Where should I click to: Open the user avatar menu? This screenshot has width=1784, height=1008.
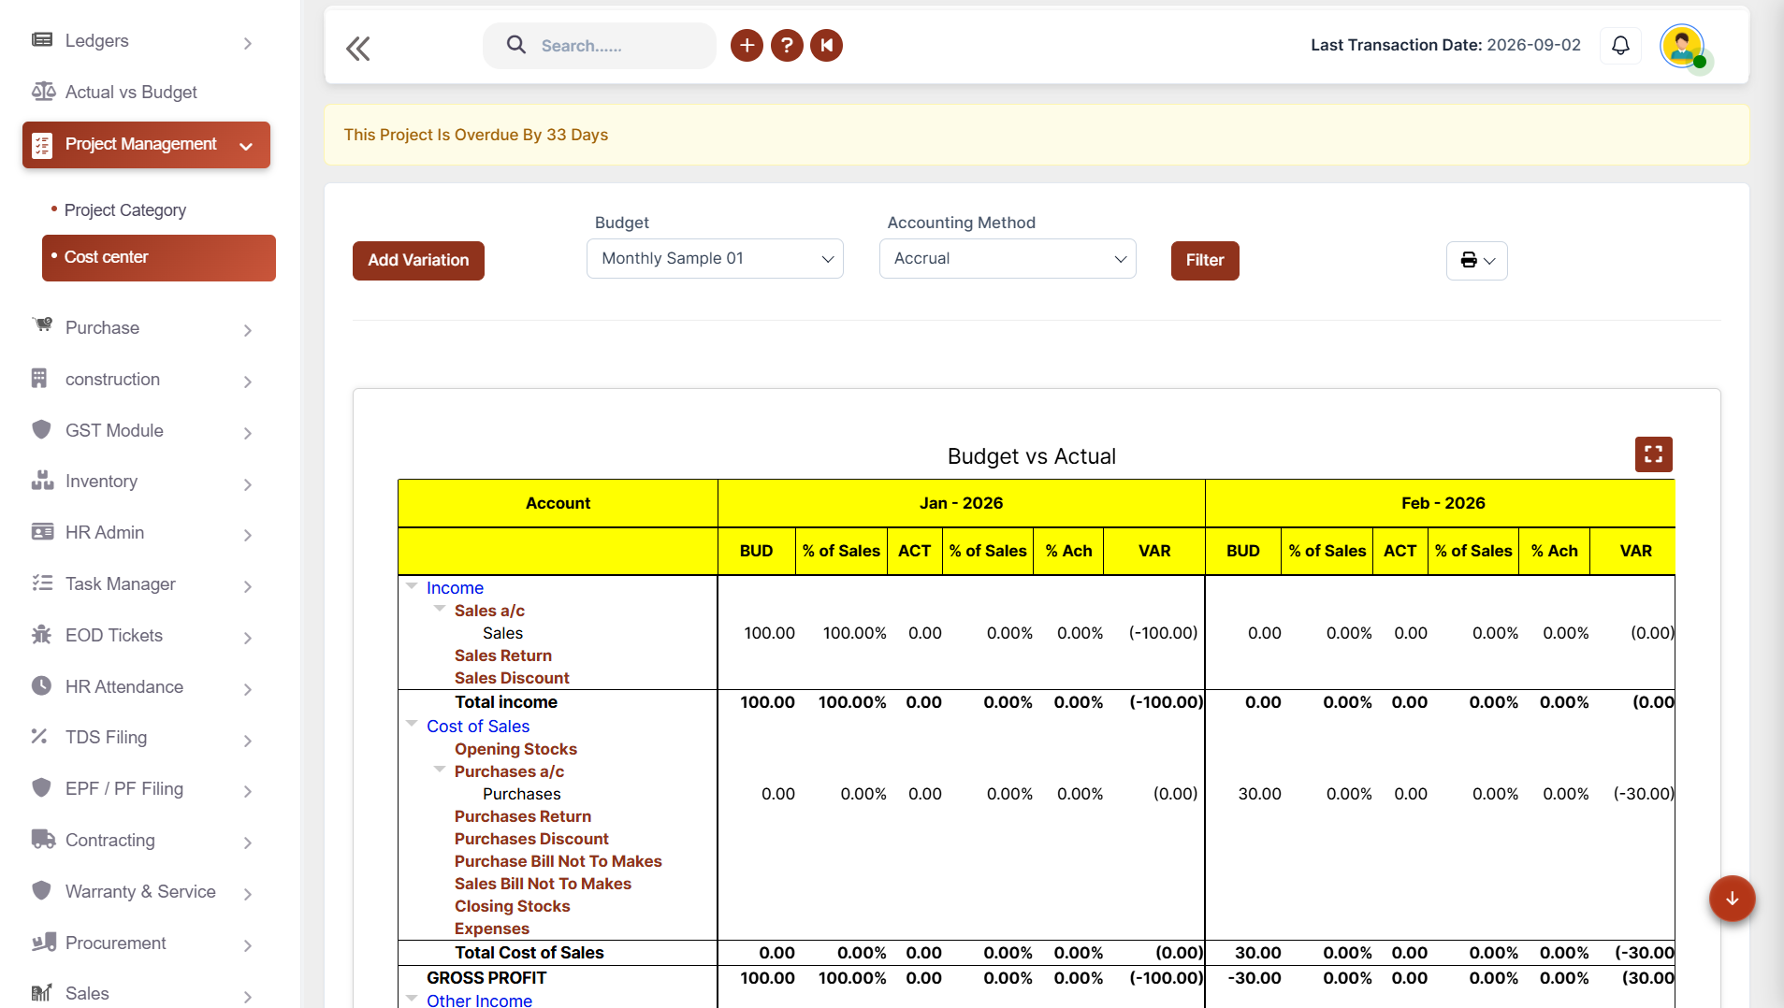point(1682,46)
